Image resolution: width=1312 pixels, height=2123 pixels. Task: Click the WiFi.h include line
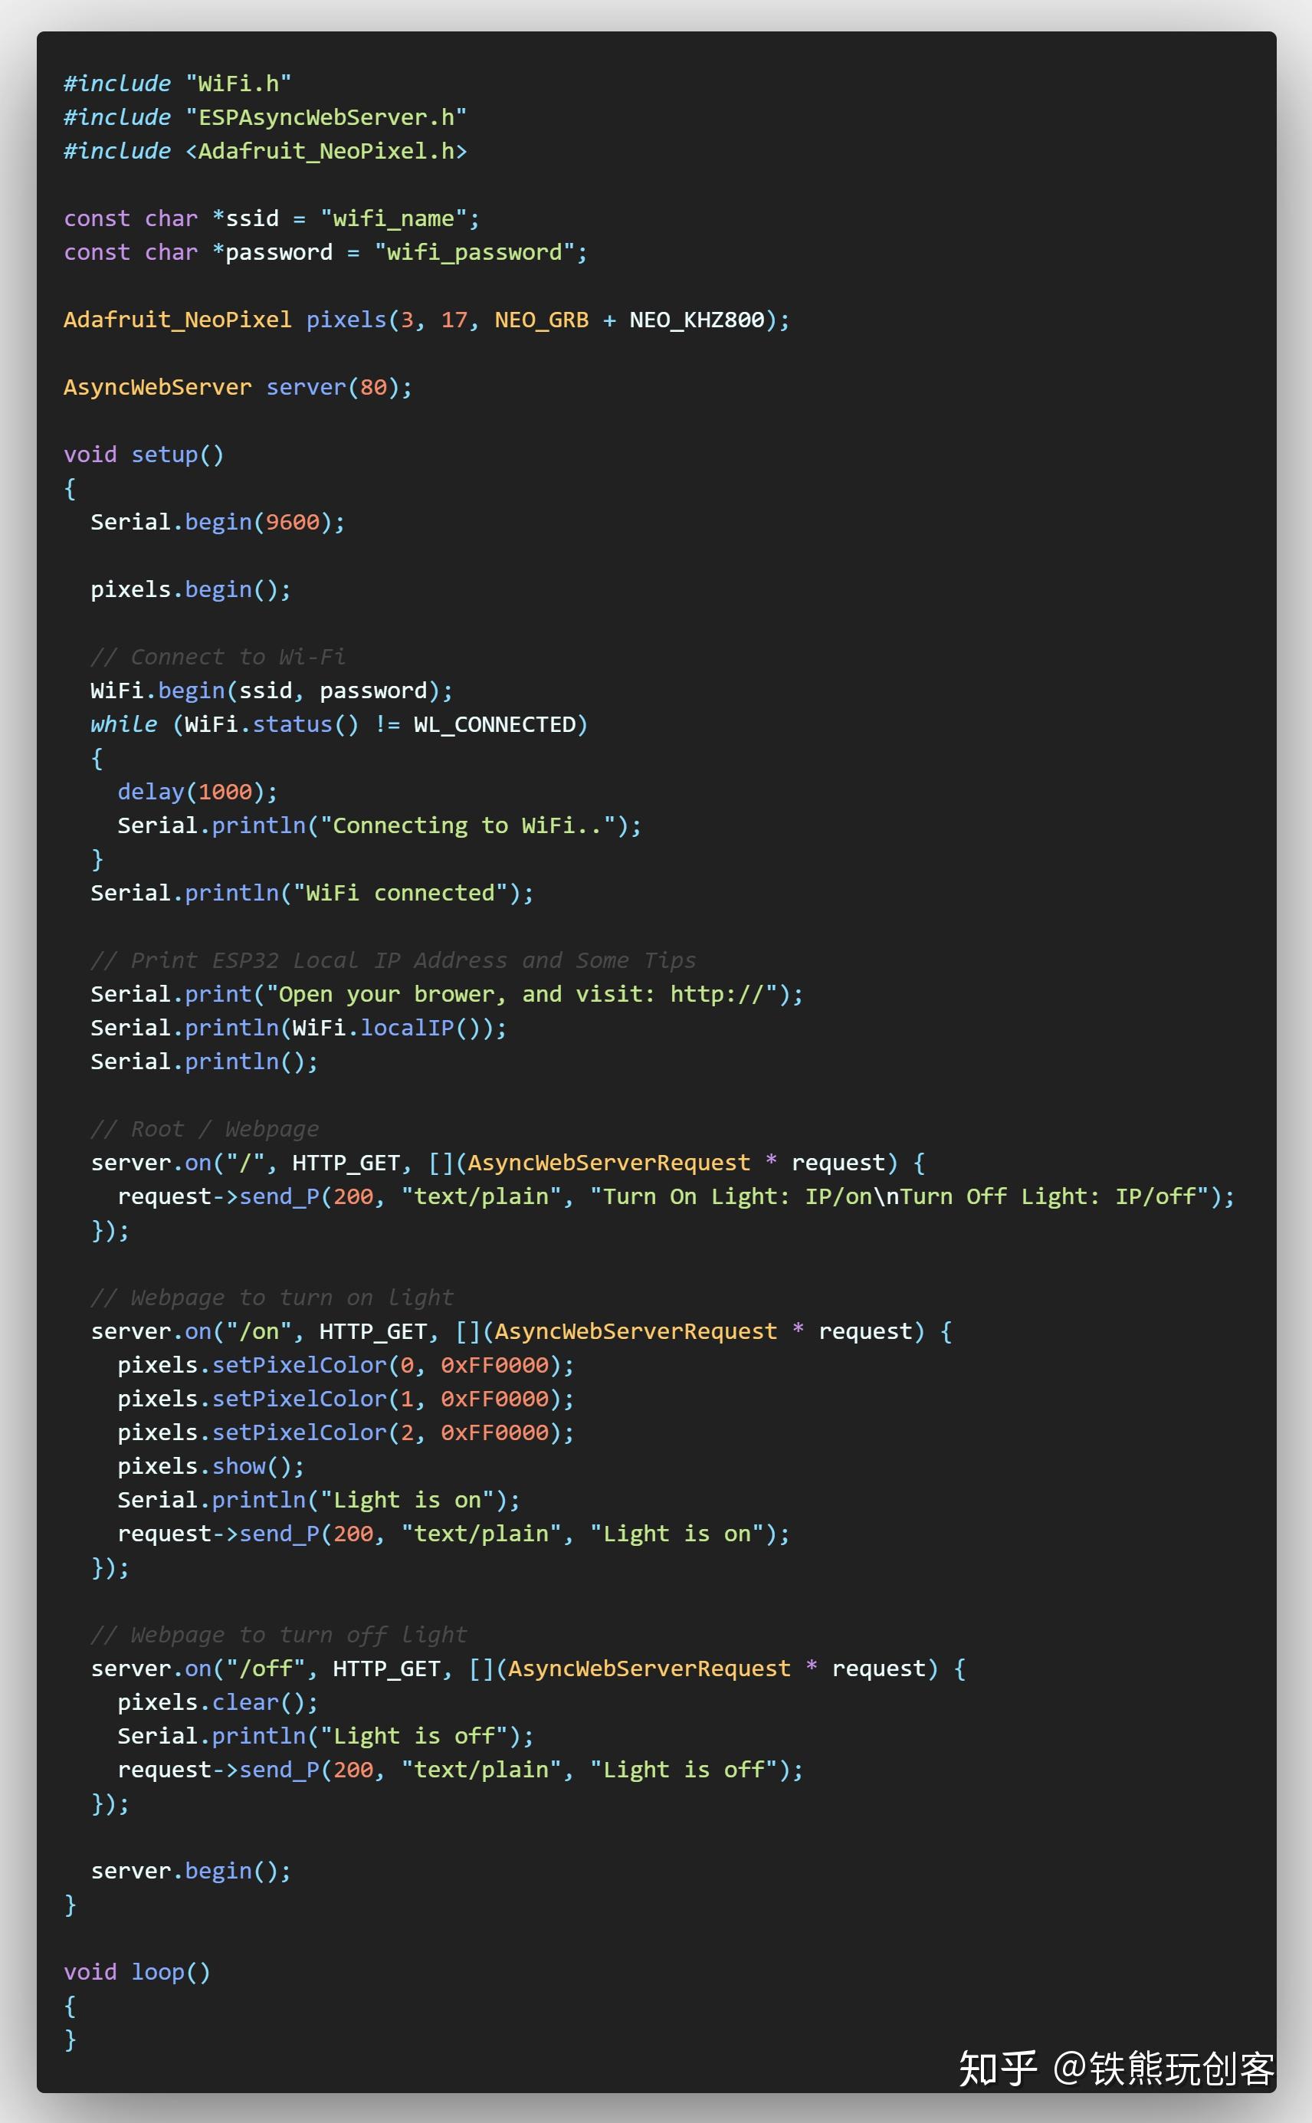click(x=178, y=84)
